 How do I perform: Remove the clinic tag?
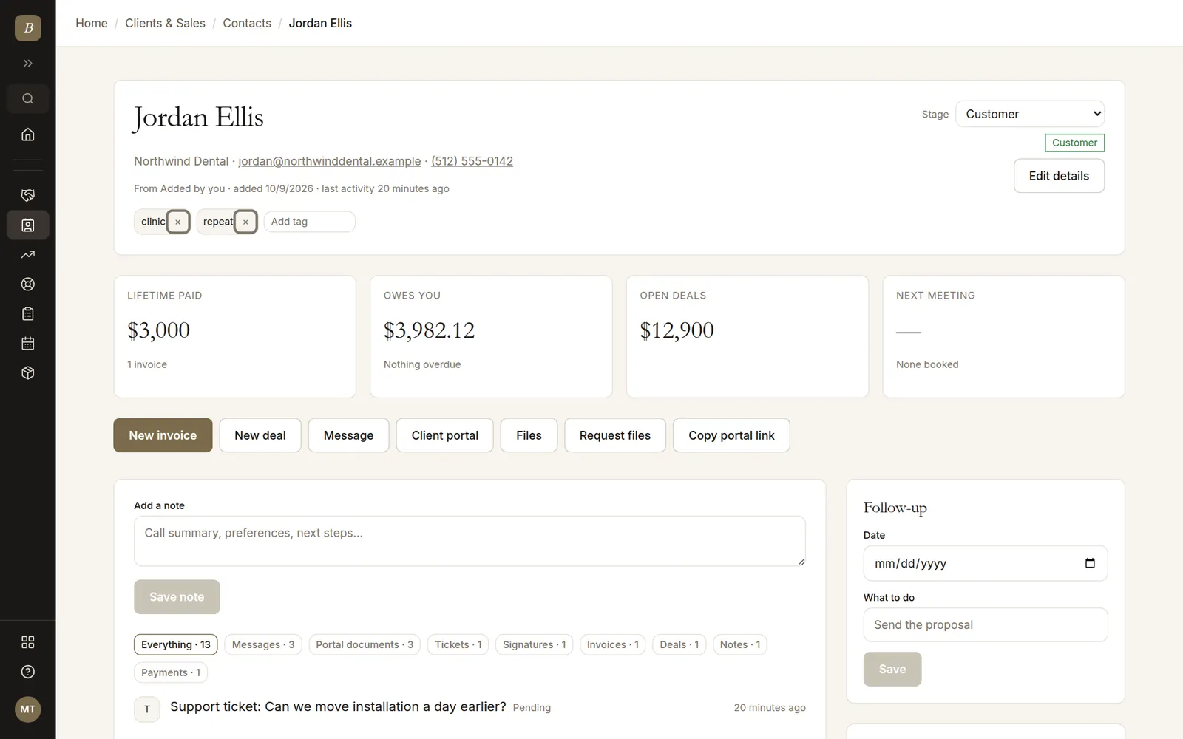point(177,222)
